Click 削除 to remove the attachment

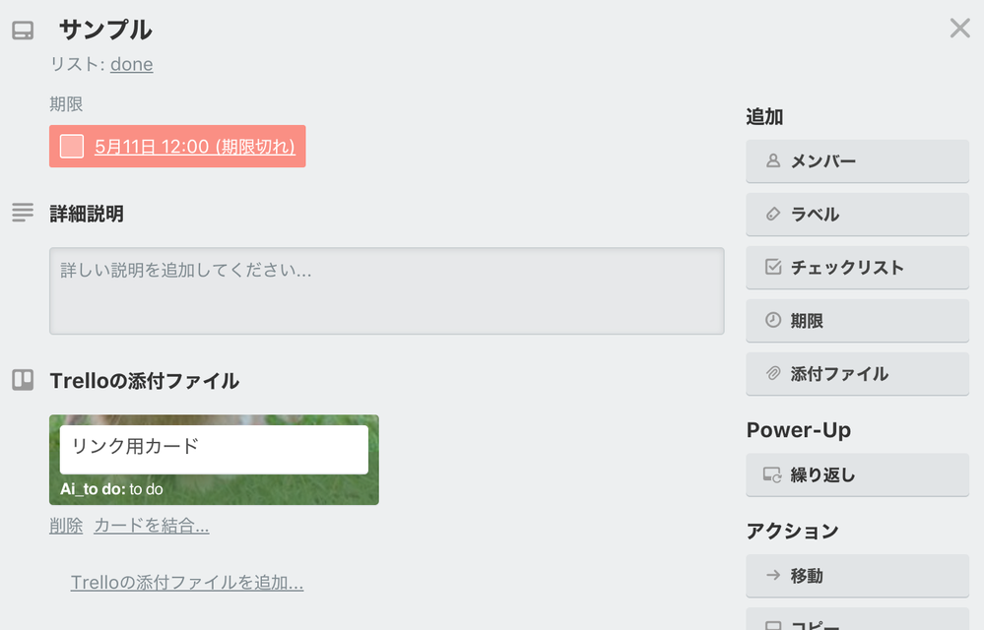coord(65,525)
